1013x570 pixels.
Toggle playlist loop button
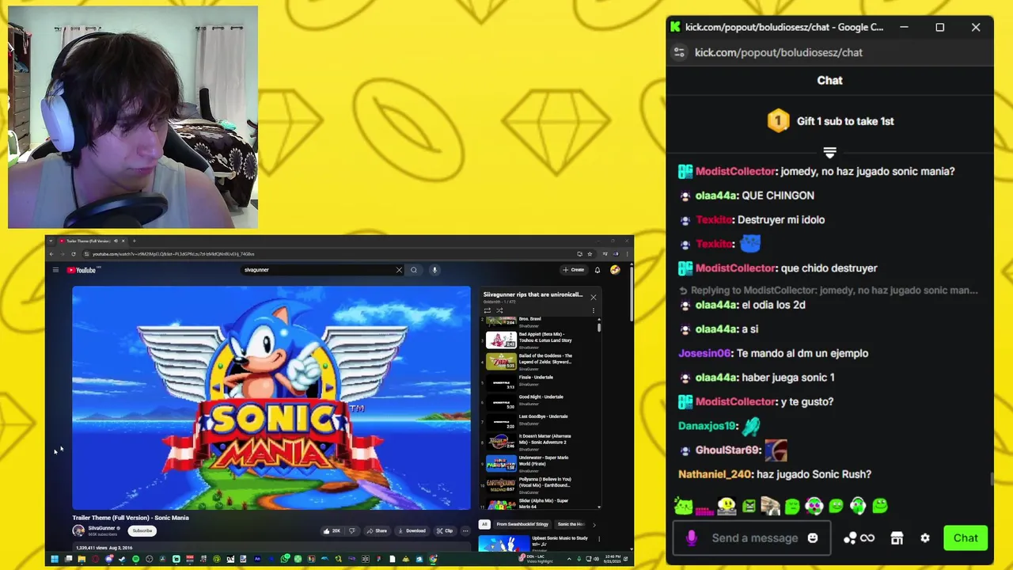coord(488,310)
